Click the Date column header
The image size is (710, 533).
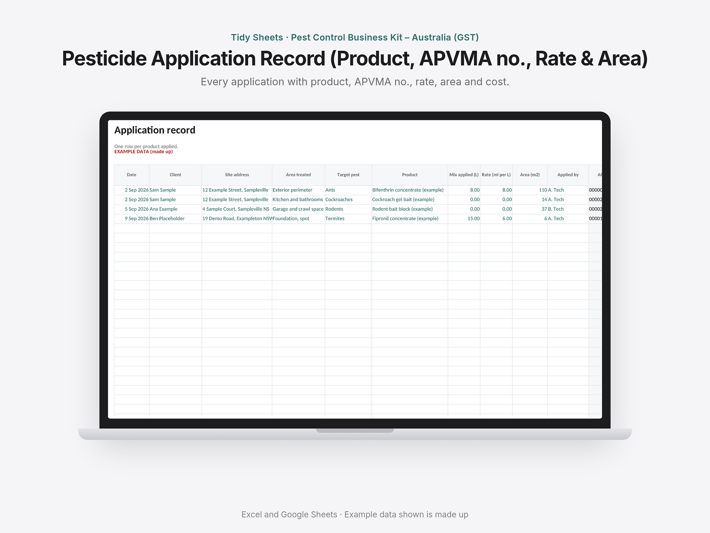click(131, 175)
